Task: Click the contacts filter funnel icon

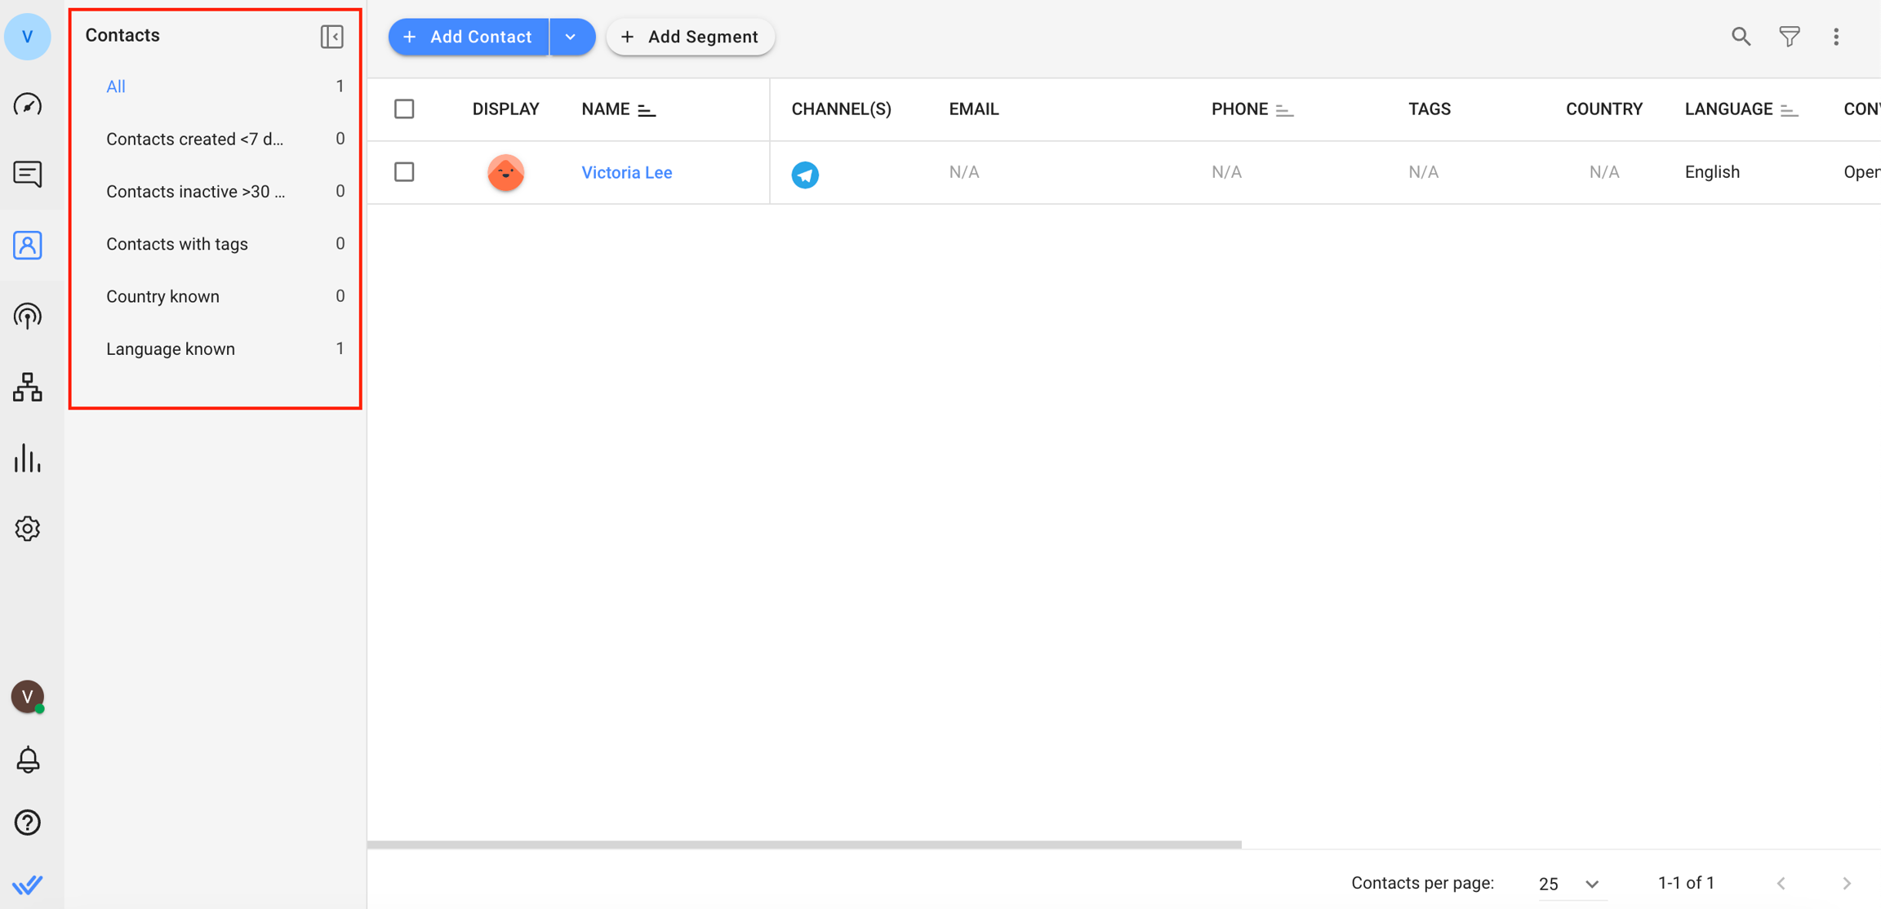Action: [1789, 37]
